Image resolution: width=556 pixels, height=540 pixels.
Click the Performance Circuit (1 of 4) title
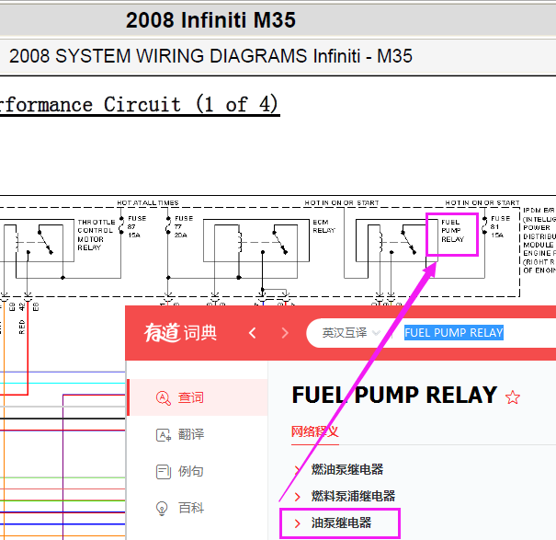pos(138,104)
